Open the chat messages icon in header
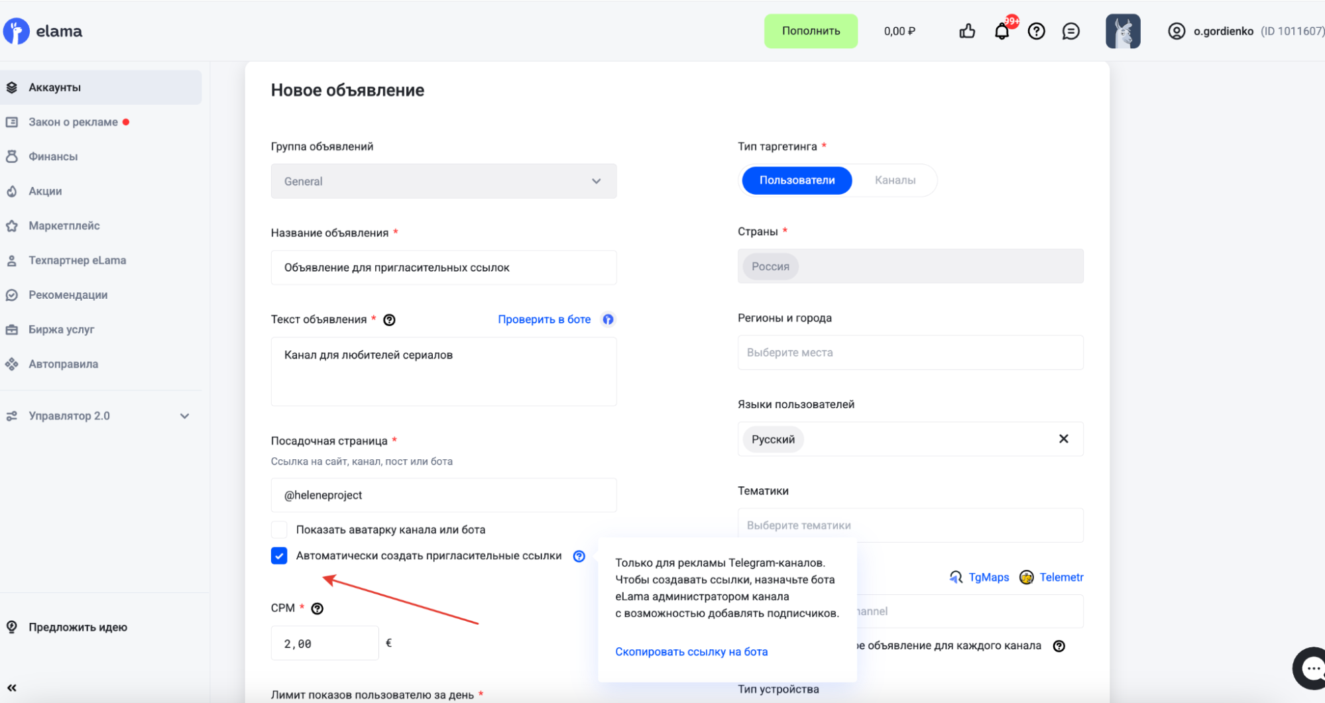This screenshot has height=703, width=1325. pyautogui.click(x=1070, y=31)
